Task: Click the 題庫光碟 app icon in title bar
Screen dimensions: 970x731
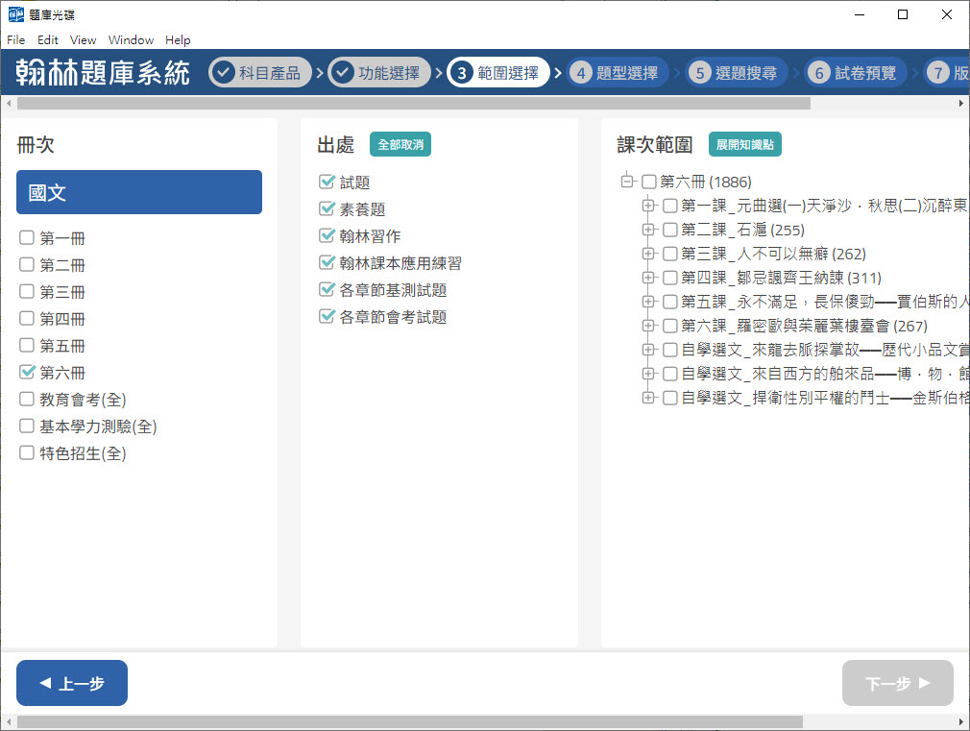Action: coord(15,14)
